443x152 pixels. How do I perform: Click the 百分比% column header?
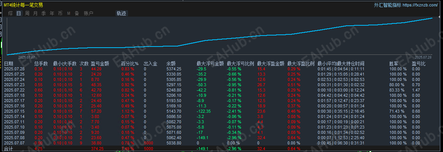pyautogui.click(x=130, y=64)
